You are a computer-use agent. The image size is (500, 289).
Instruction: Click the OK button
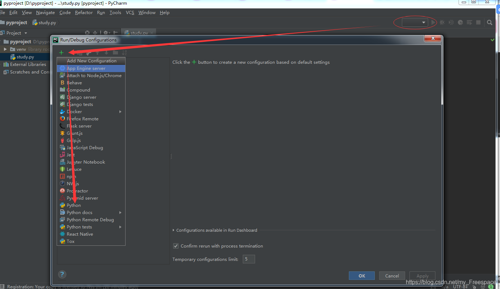point(362,276)
